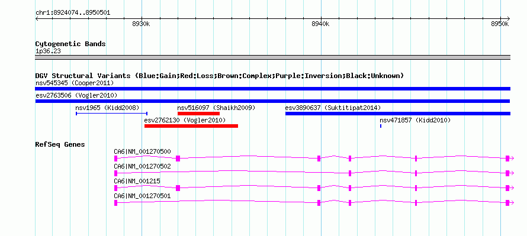Click the left arrowhead of the ruler
The width and height of the screenshot is (527, 236).
(x=37, y=18)
